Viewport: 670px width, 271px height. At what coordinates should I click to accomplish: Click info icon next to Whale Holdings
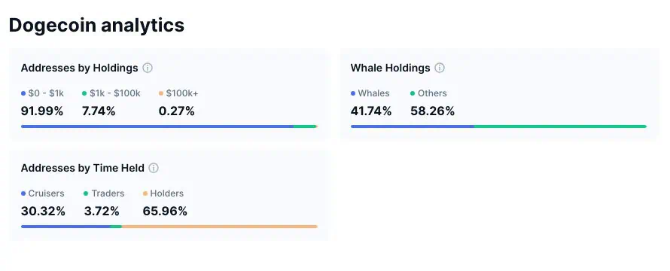point(440,68)
